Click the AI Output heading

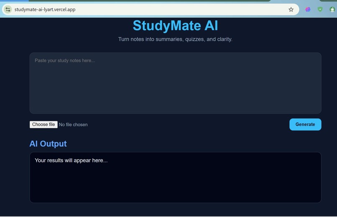tap(48, 144)
